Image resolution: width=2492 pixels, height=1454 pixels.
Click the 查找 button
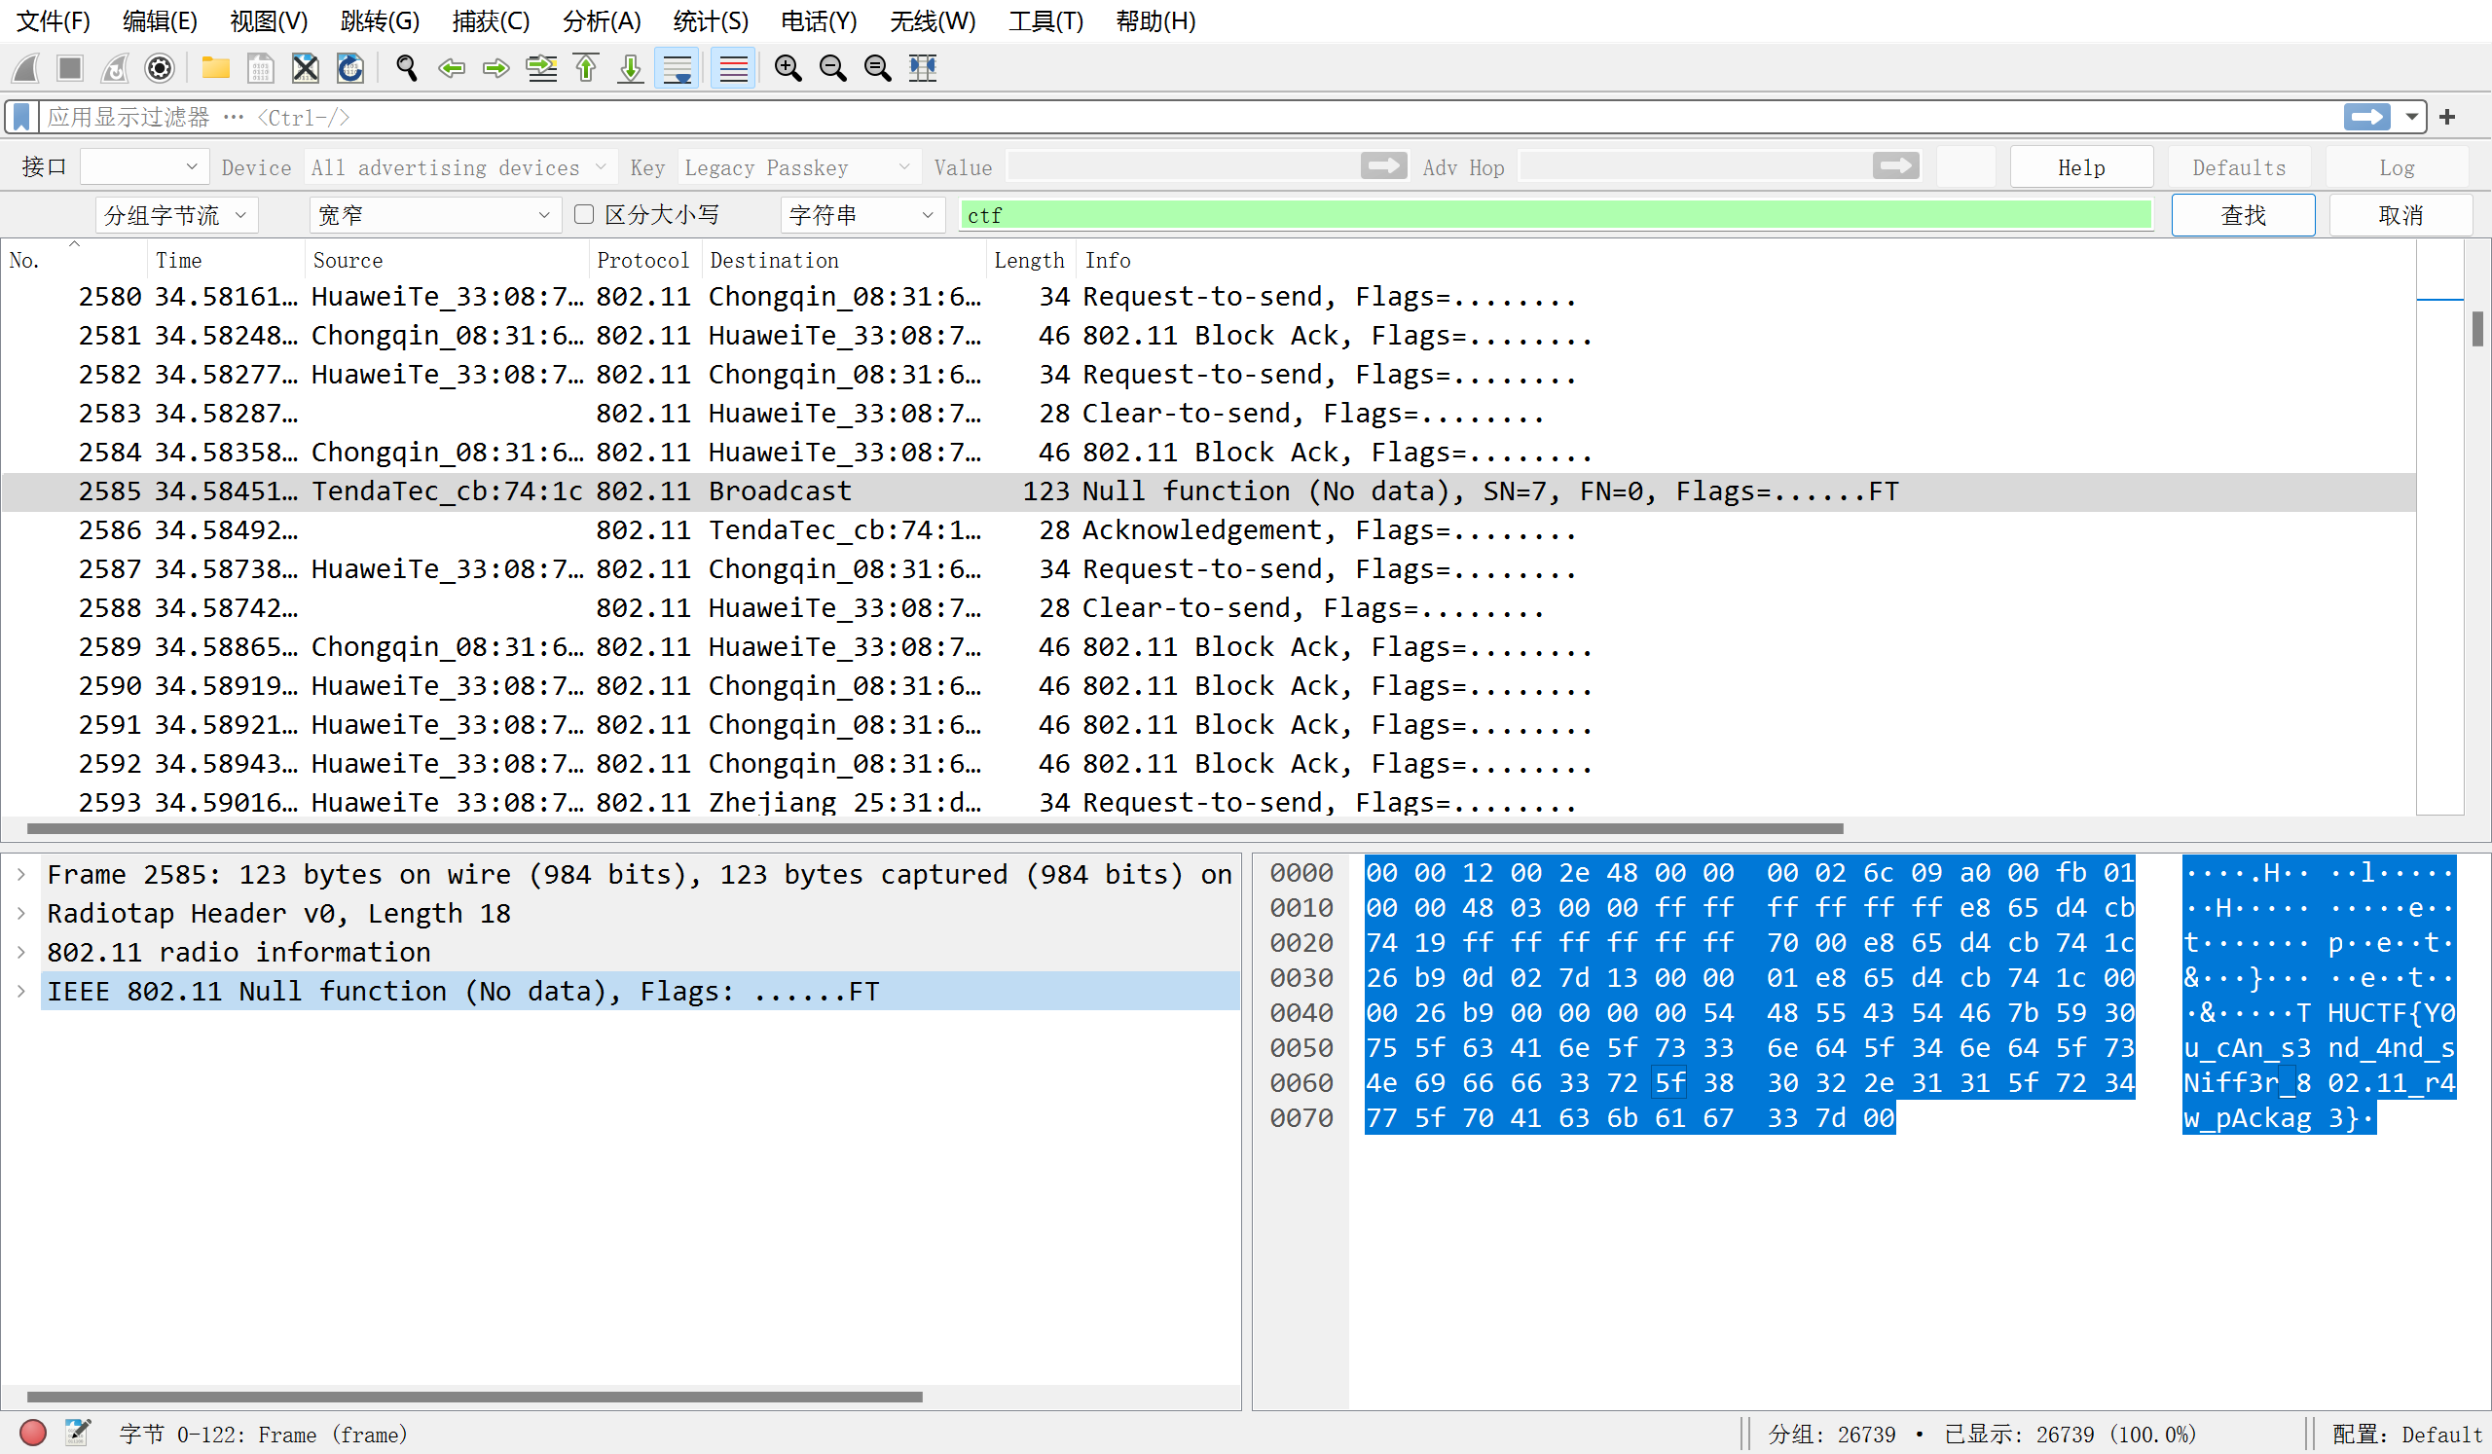(2243, 215)
